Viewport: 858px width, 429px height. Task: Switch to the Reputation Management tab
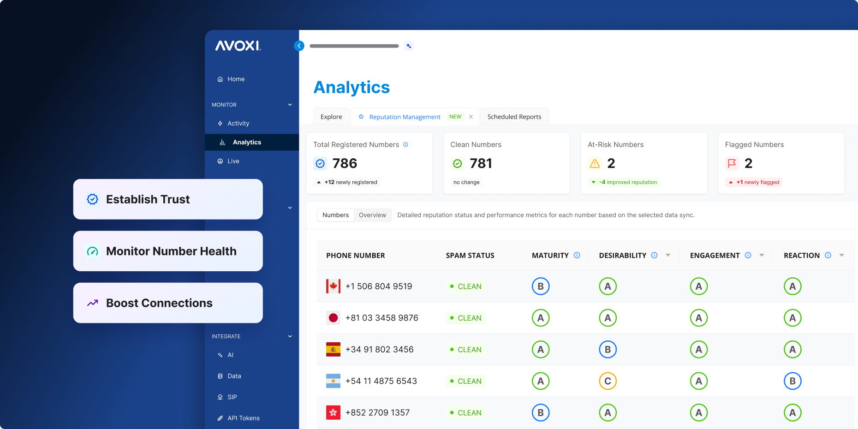[x=405, y=117]
